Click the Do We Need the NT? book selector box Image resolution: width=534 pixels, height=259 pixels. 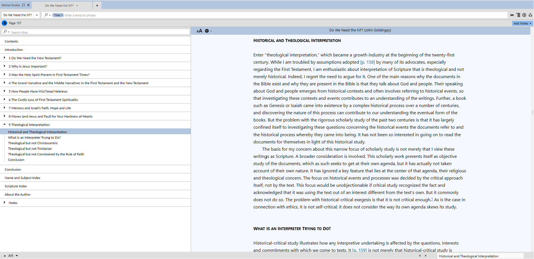click(18, 15)
